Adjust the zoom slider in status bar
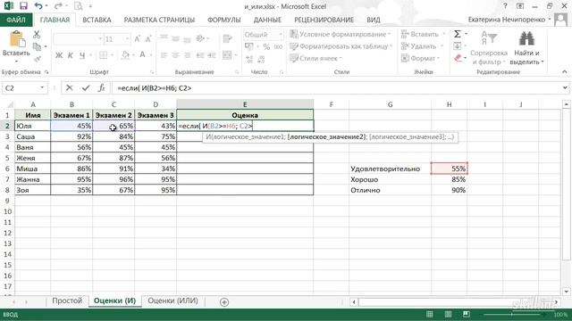This screenshot has width=572, height=321. coord(512,314)
